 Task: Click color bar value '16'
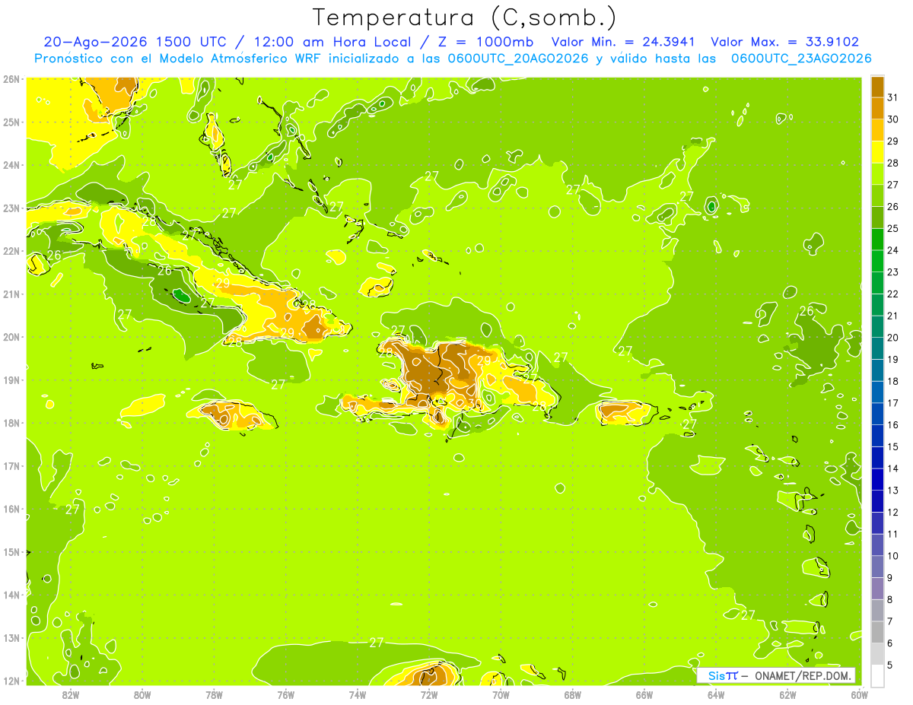892,425
